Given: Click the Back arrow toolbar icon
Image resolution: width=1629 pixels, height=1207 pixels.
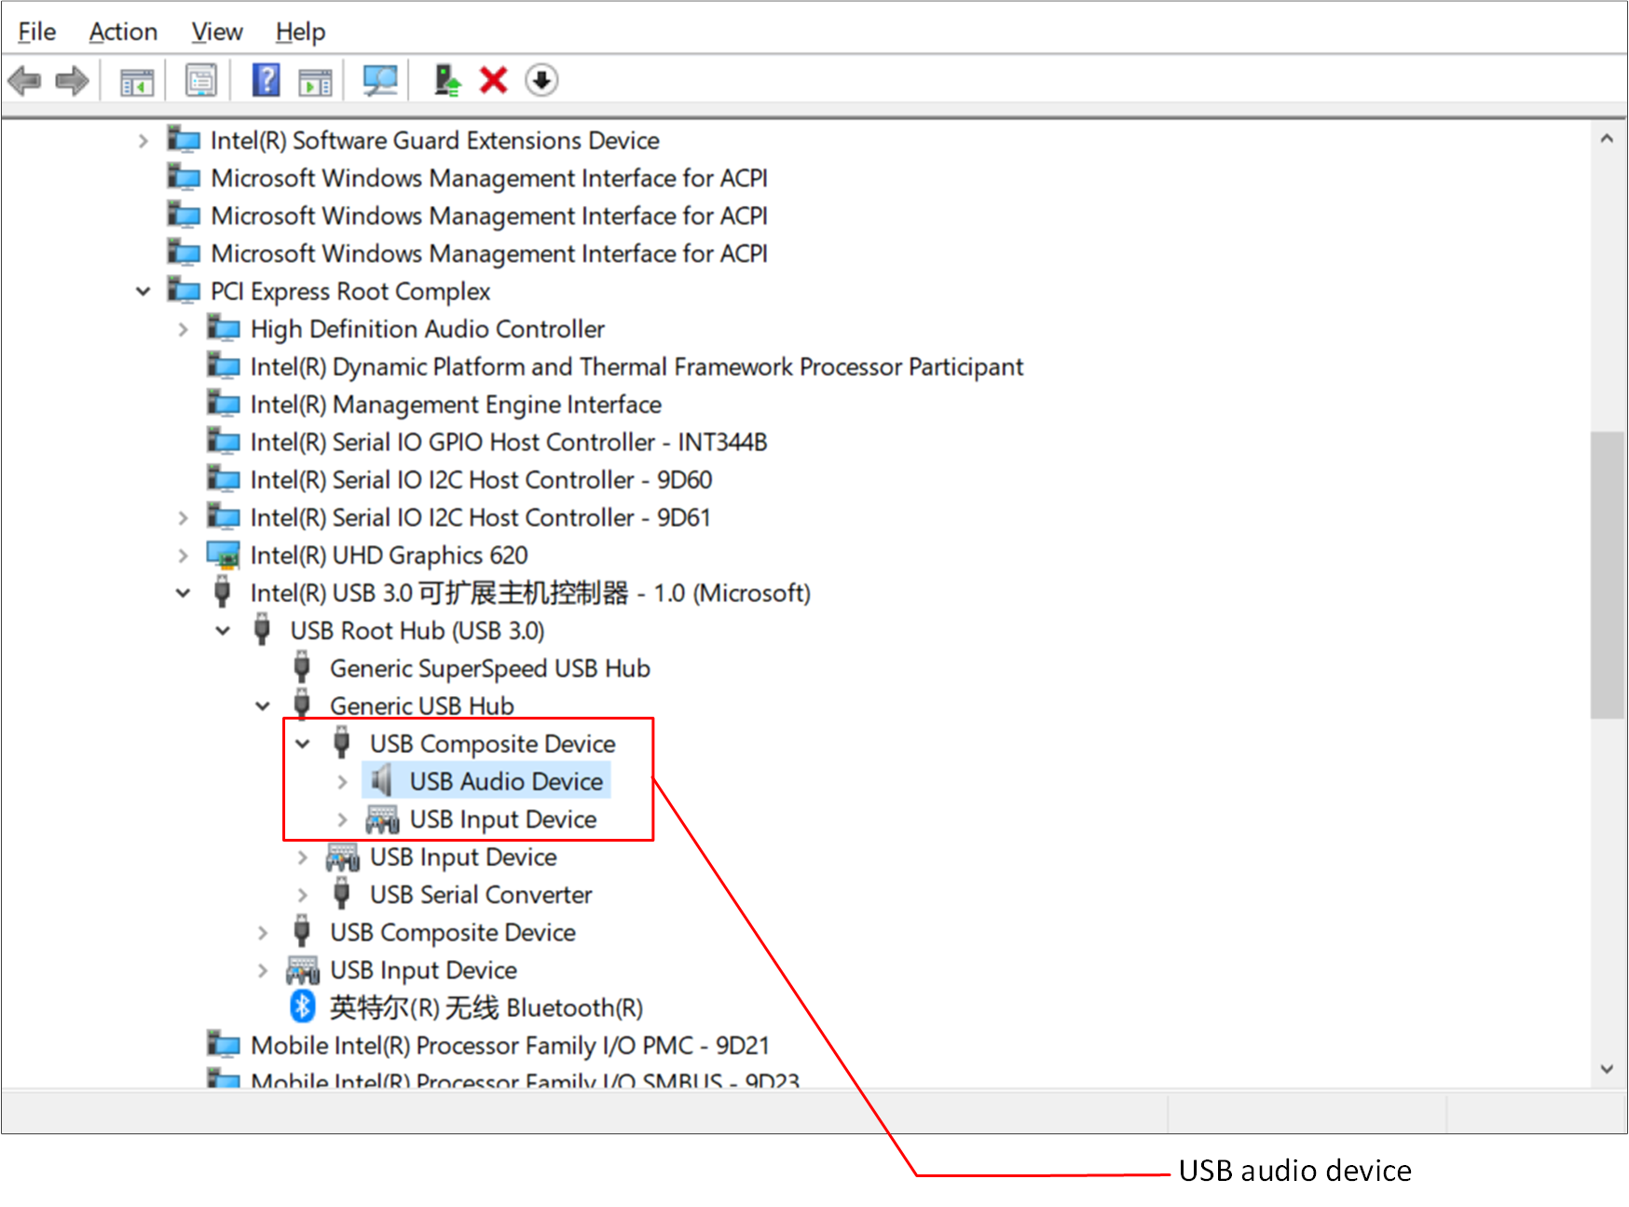Looking at the screenshot, I should point(25,80).
